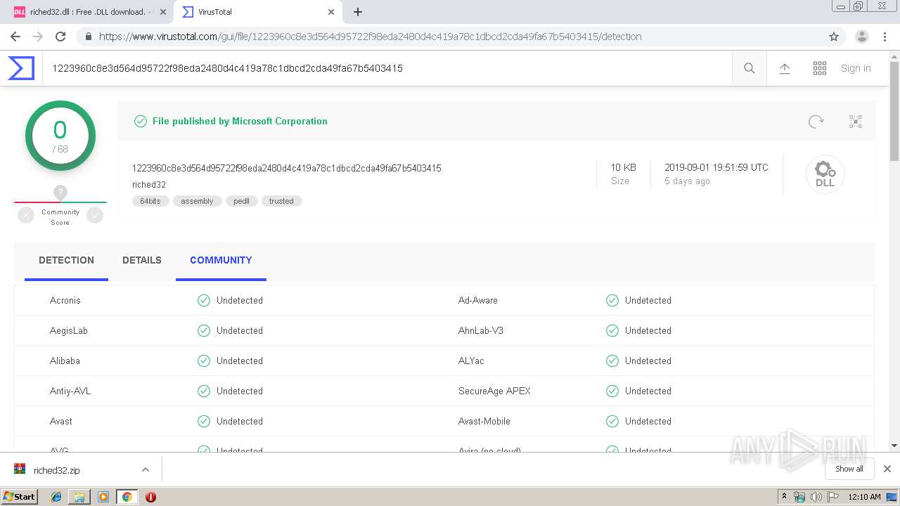Screen dimensions: 900x506
Task: Click the 2019-09-01 19:51:59 UTC timestamp
Action: (716, 167)
